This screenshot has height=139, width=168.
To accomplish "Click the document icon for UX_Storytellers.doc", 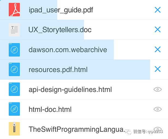I will pyautogui.click(x=14, y=30).
